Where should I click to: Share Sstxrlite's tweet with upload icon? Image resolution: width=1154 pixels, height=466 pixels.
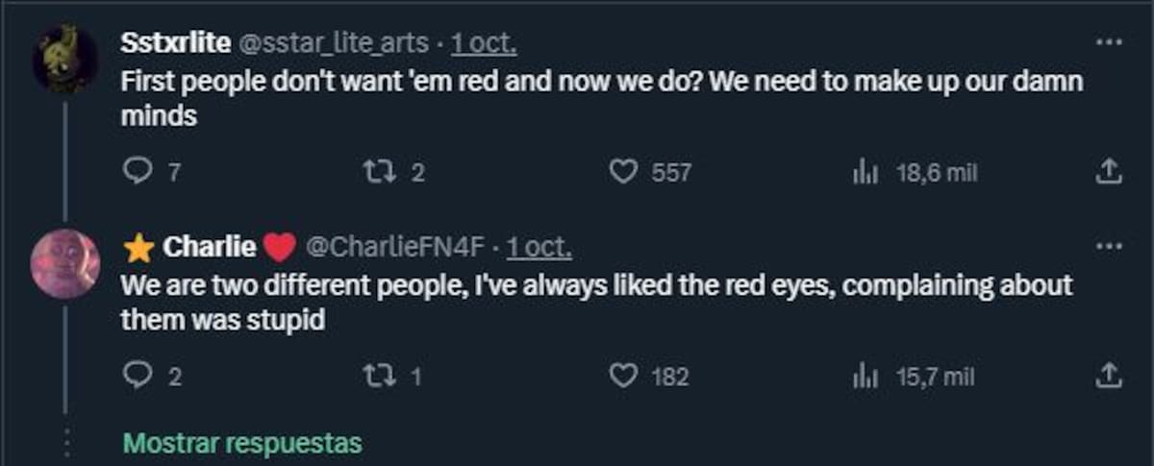1109,172
